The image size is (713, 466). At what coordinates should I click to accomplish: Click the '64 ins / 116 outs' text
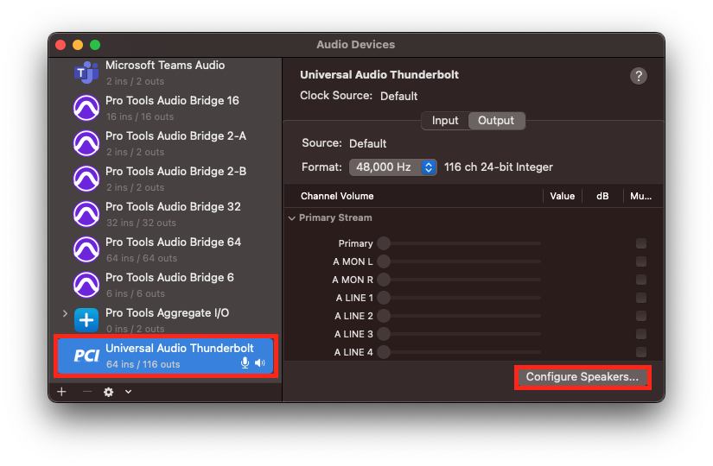(143, 364)
